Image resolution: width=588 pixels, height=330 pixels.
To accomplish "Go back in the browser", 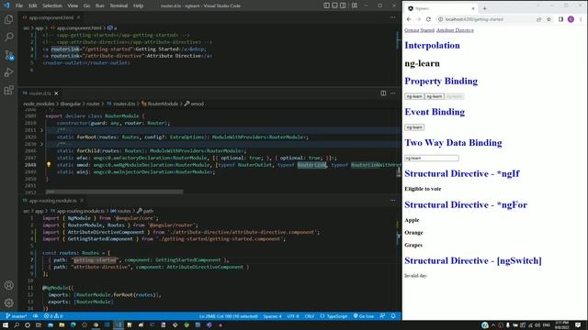I will tap(409, 19).
